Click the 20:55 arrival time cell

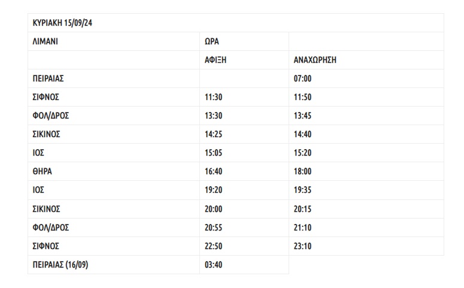[213, 228]
